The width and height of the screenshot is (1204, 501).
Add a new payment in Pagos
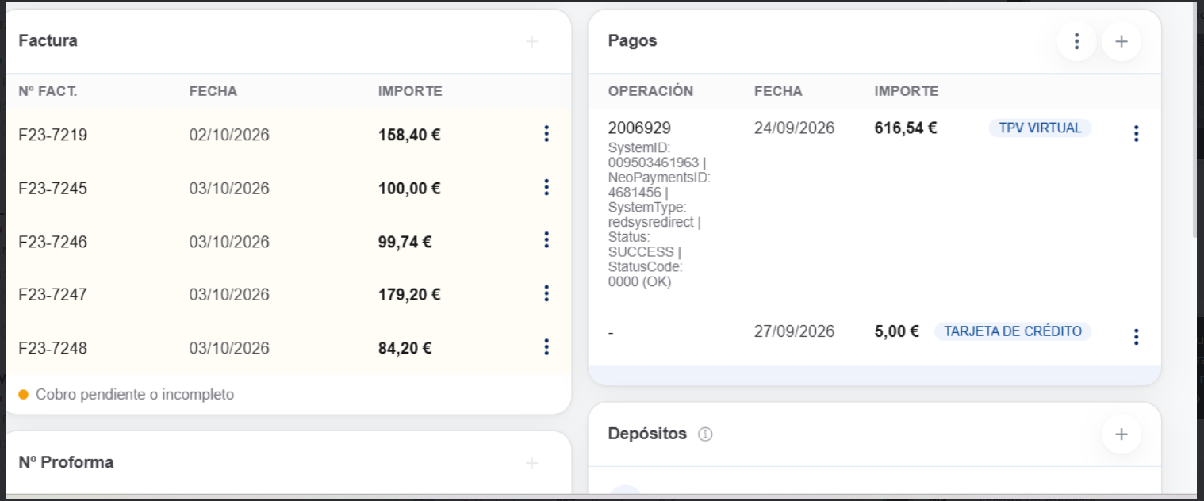click(x=1121, y=41)
